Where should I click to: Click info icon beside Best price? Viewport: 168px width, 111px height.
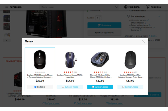click(x=141, y=30)
